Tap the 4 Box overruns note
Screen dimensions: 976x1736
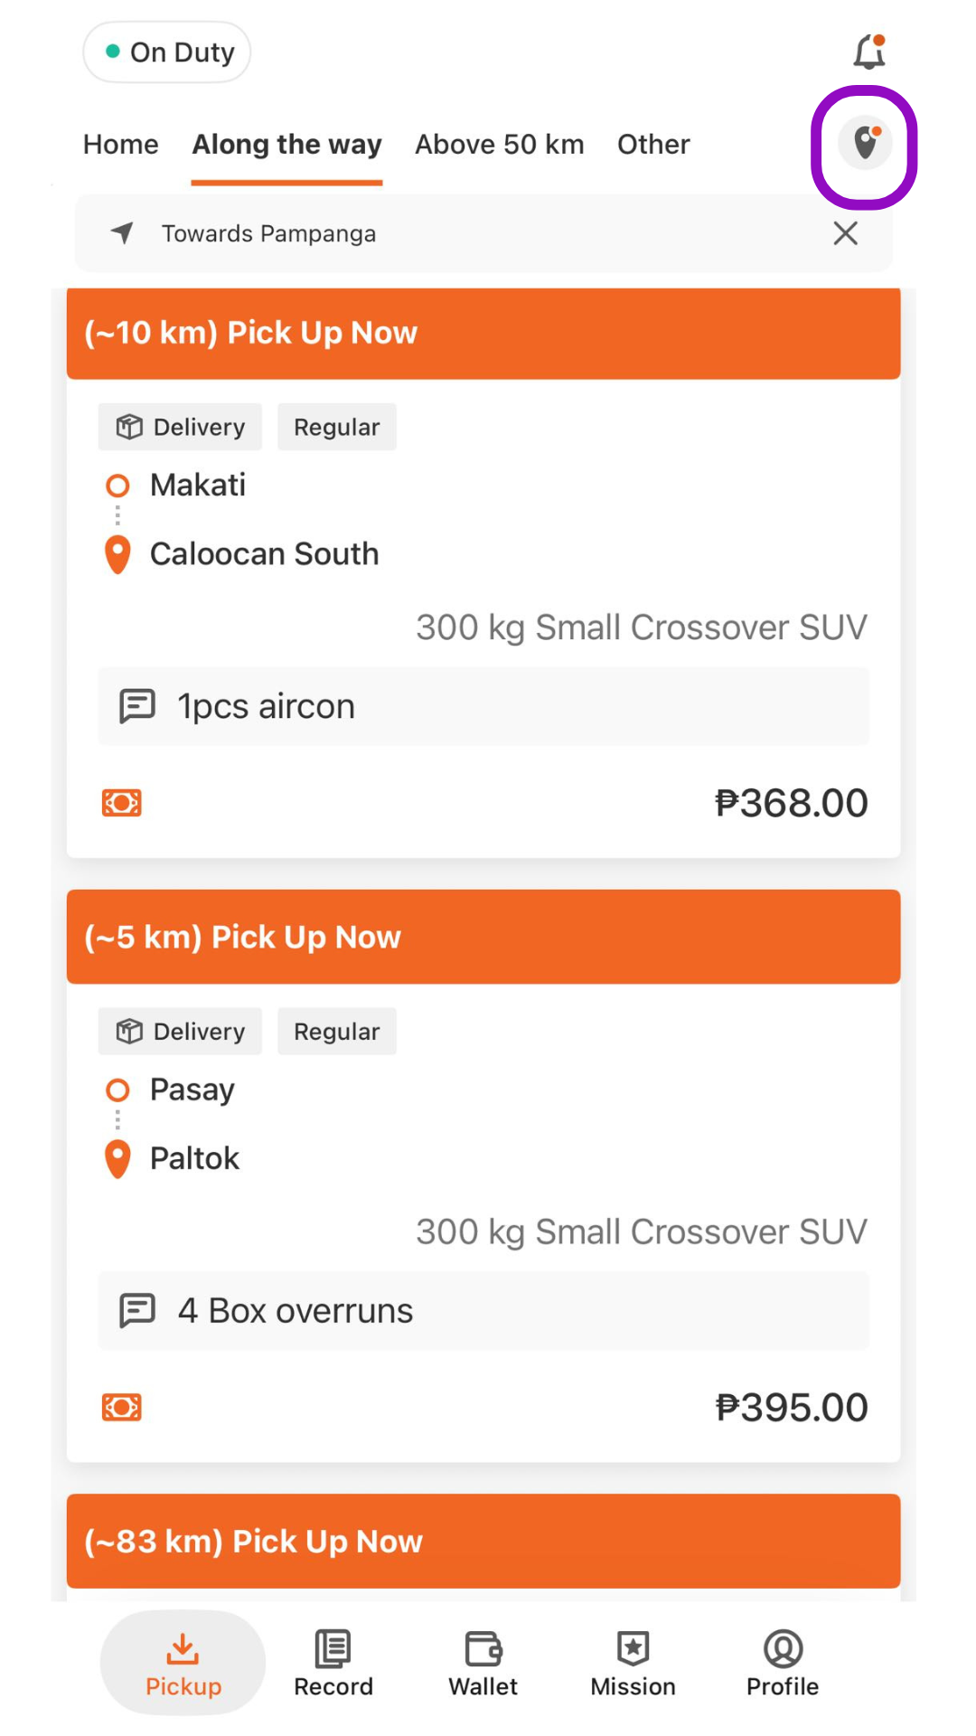pyautogui.click(x=483, y=1311)
